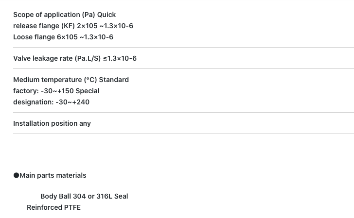354x218 pixels.
Task: Click 'Medium temperature (°C) Standard' text
Action: pyautogui.click(x=71, y=80)
